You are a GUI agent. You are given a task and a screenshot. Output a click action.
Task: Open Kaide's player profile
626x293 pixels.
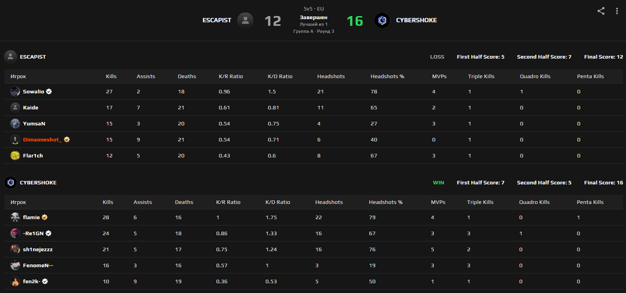pos(31,107)
